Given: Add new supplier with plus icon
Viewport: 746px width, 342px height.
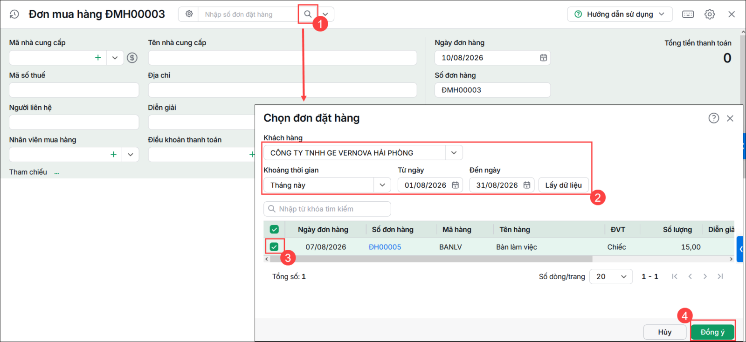Looking at the screenshot, I should [x=98, y=58].
